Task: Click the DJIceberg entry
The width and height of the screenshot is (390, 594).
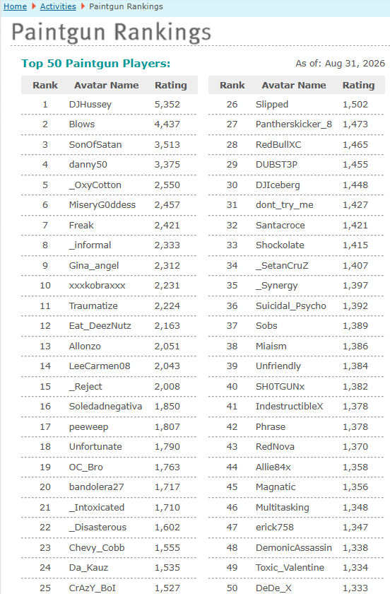Action: [x=278, y=185]
